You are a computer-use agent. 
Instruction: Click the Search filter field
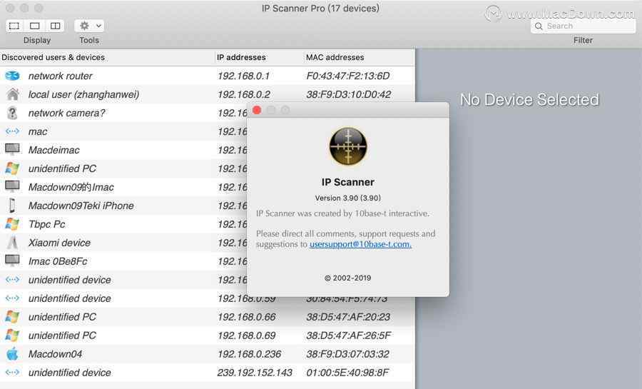(x=583, y=26)
